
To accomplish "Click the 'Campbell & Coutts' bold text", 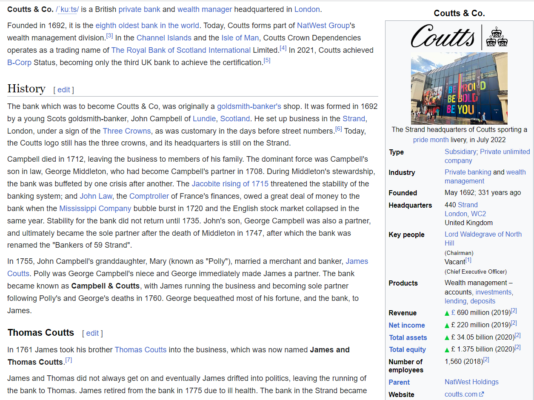I will 105,286.
